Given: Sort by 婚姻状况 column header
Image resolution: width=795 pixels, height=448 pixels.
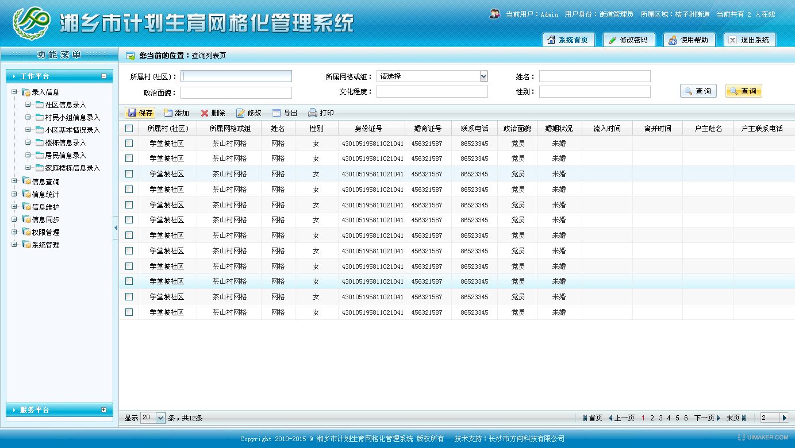Looking at the screenshot, I should click(559, 128).
